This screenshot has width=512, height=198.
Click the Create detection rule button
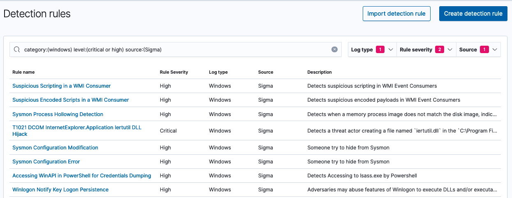[473, 14]
